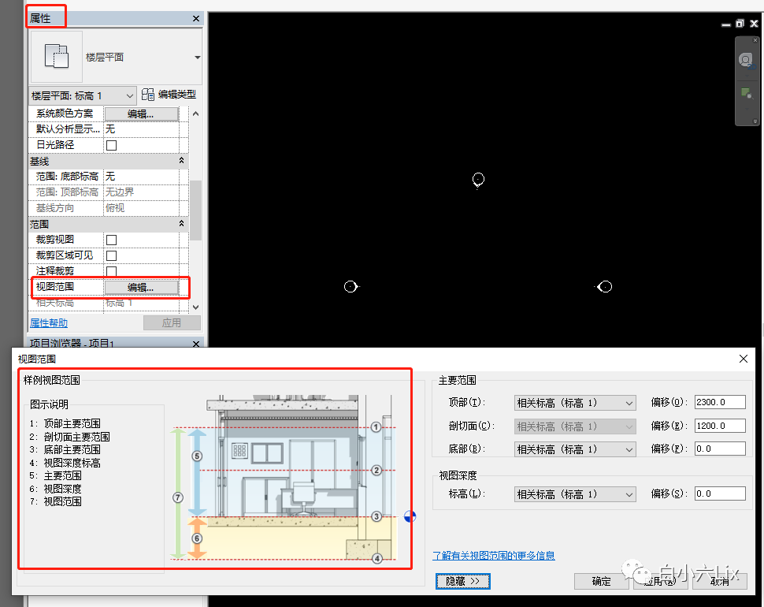Click the 楼层平面 type preview image in Properties
This screenshot has width=764, height=607.
click(55, 57)
